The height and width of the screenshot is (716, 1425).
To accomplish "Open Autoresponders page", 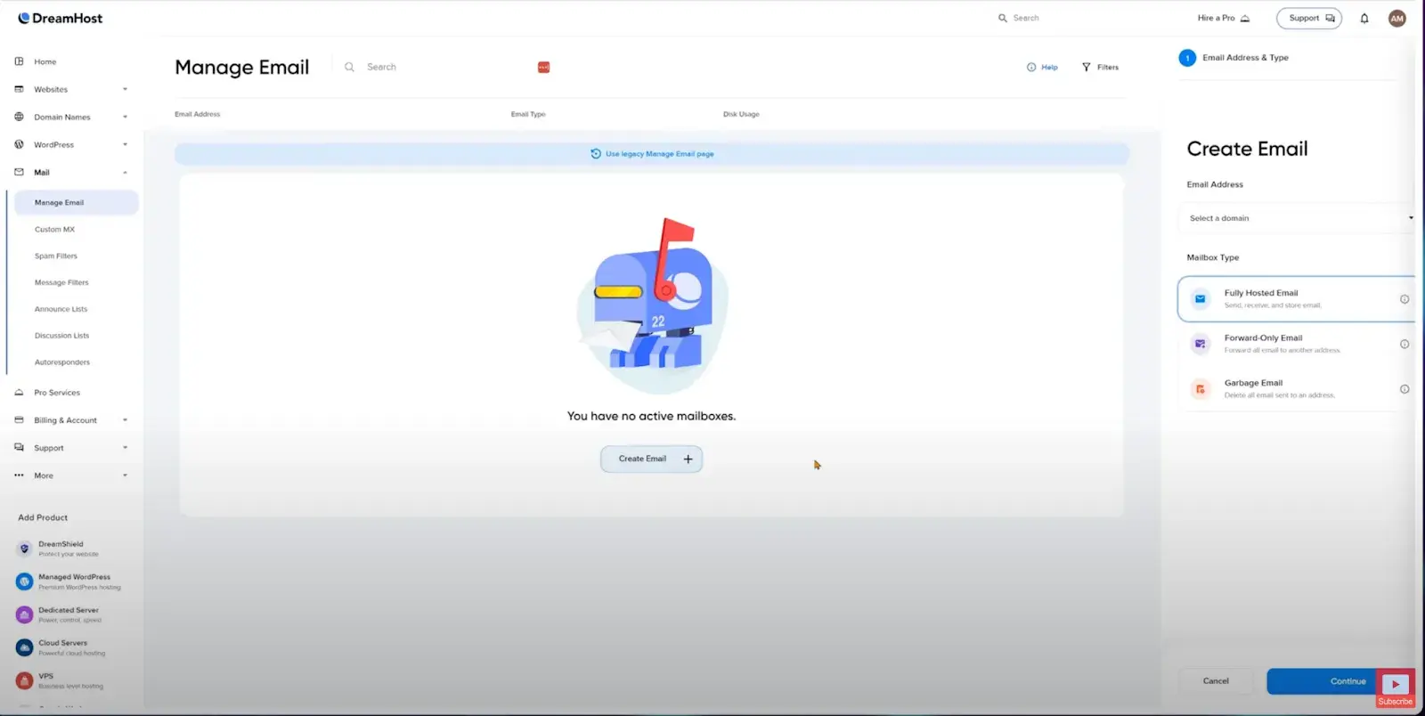I will (62, 362).
